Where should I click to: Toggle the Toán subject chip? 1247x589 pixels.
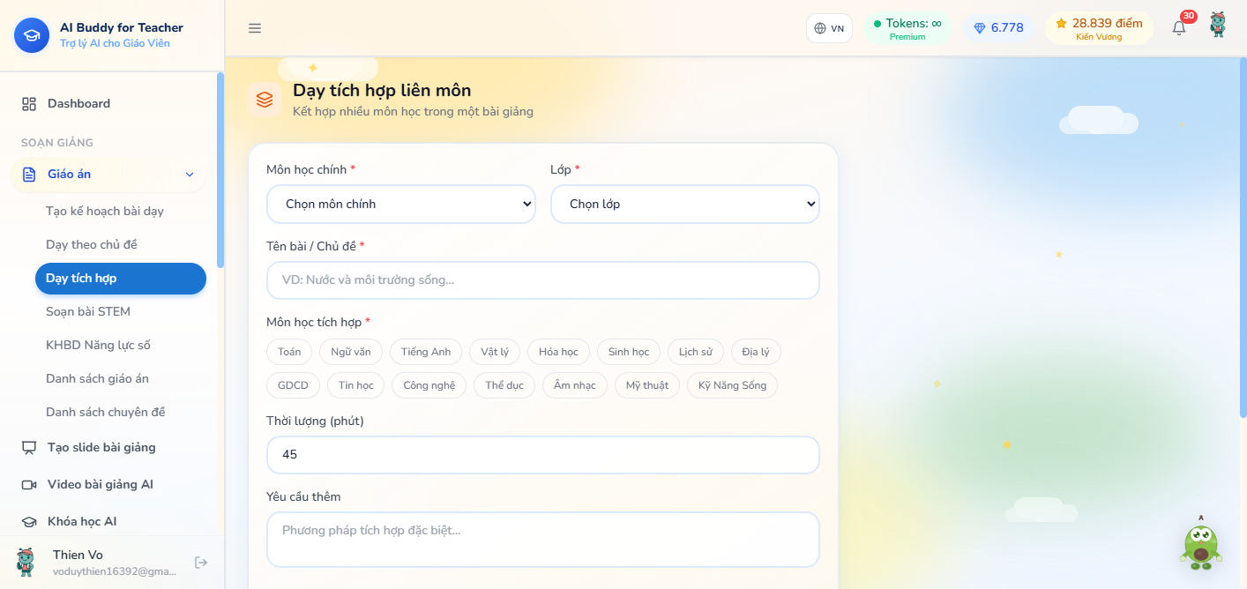289,352
